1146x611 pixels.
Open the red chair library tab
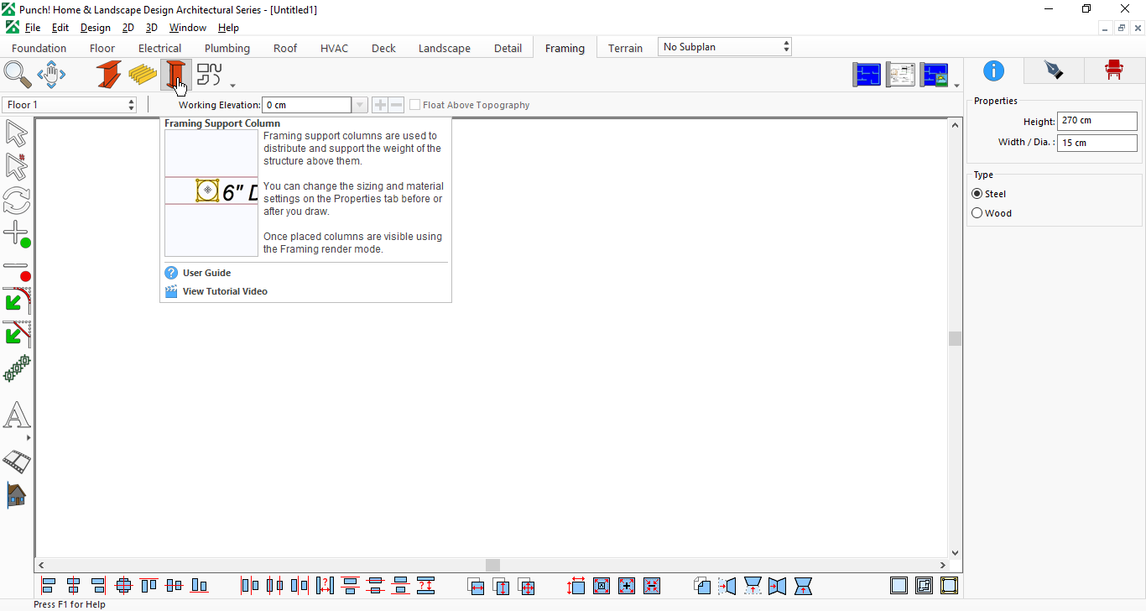pyautogui.click(x=1113, y=70)
